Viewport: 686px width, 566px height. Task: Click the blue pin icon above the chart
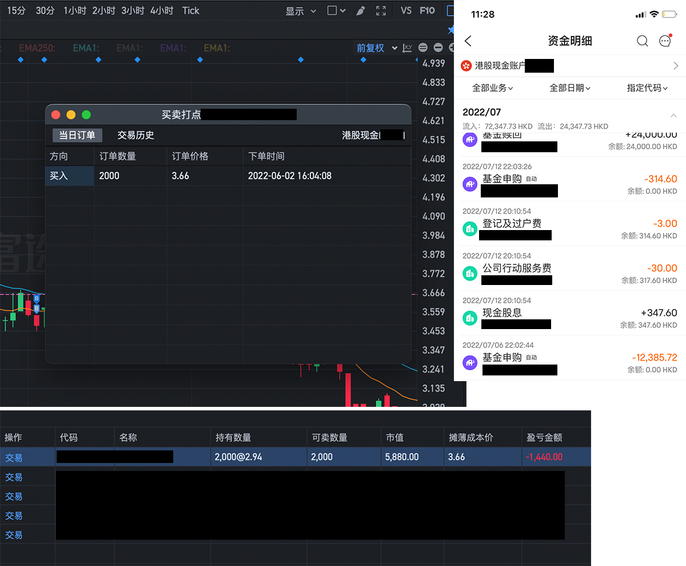(451, 30)
